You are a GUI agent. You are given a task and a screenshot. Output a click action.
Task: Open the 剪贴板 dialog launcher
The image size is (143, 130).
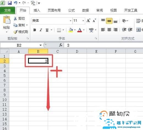click(x=28, y=38)
